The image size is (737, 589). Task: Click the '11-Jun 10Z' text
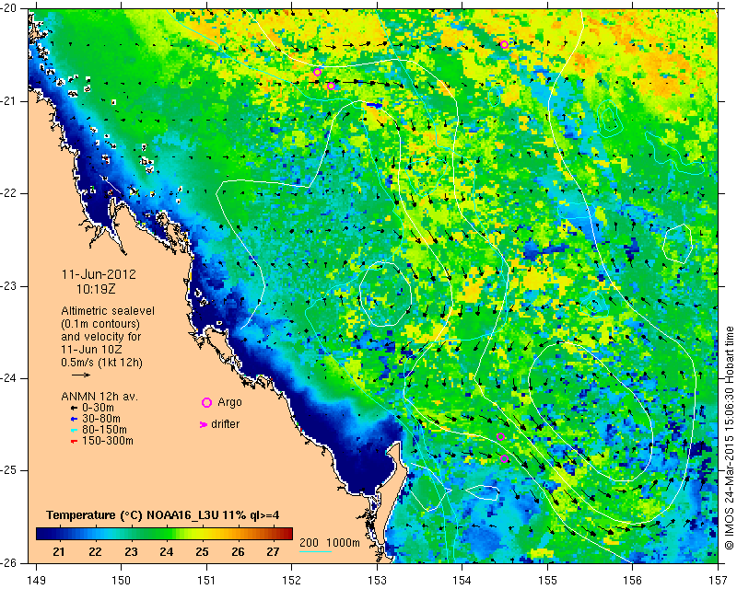coord(91,350)
